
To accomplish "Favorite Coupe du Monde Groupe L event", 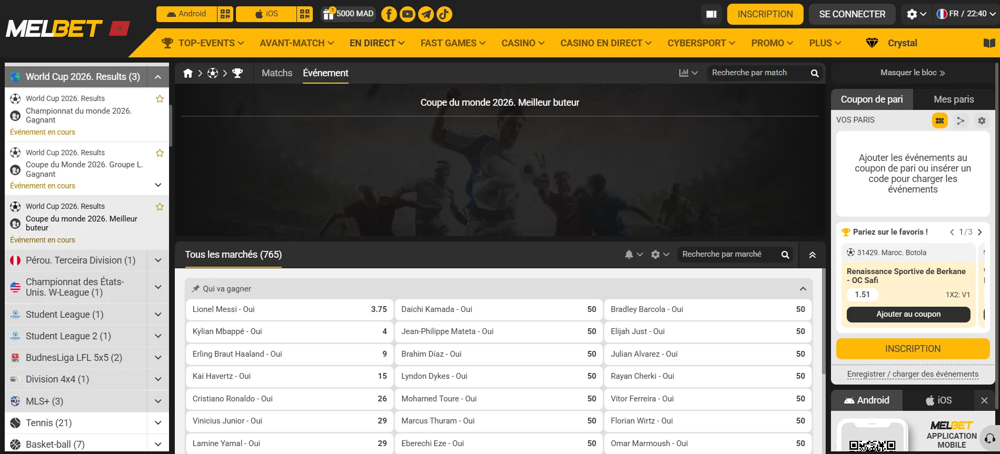I will point(160,153).
